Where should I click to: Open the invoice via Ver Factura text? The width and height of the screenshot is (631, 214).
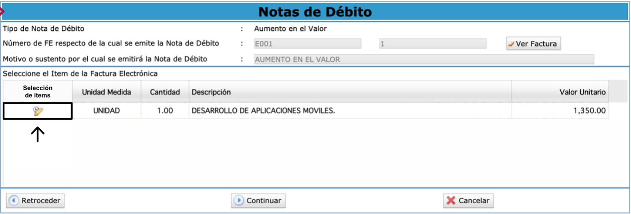click(536, 44)
